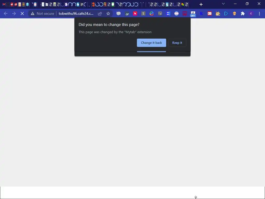Open the Doge dog extension icon

[x=218, y=13]
